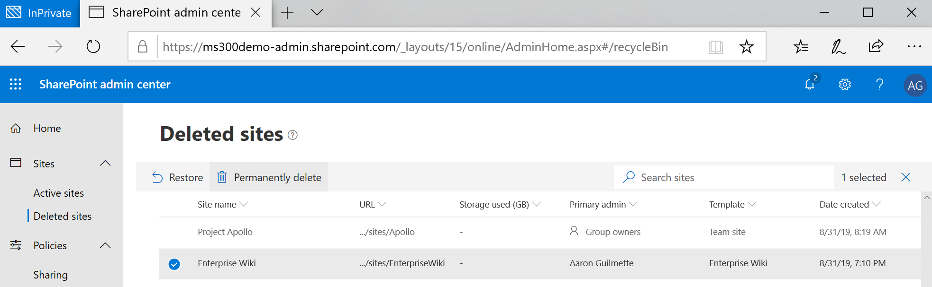Click the info icon beside Deleted sites
Viewport: 932px width, 287px height.
293,135
